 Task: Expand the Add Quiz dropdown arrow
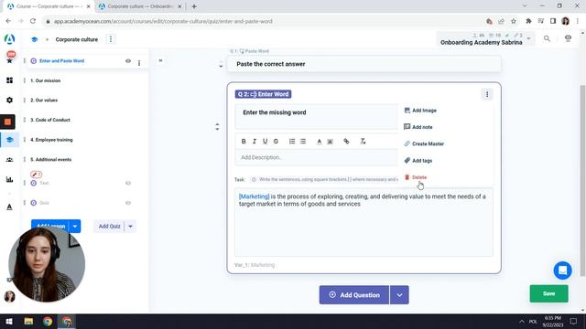click(130, 226)
